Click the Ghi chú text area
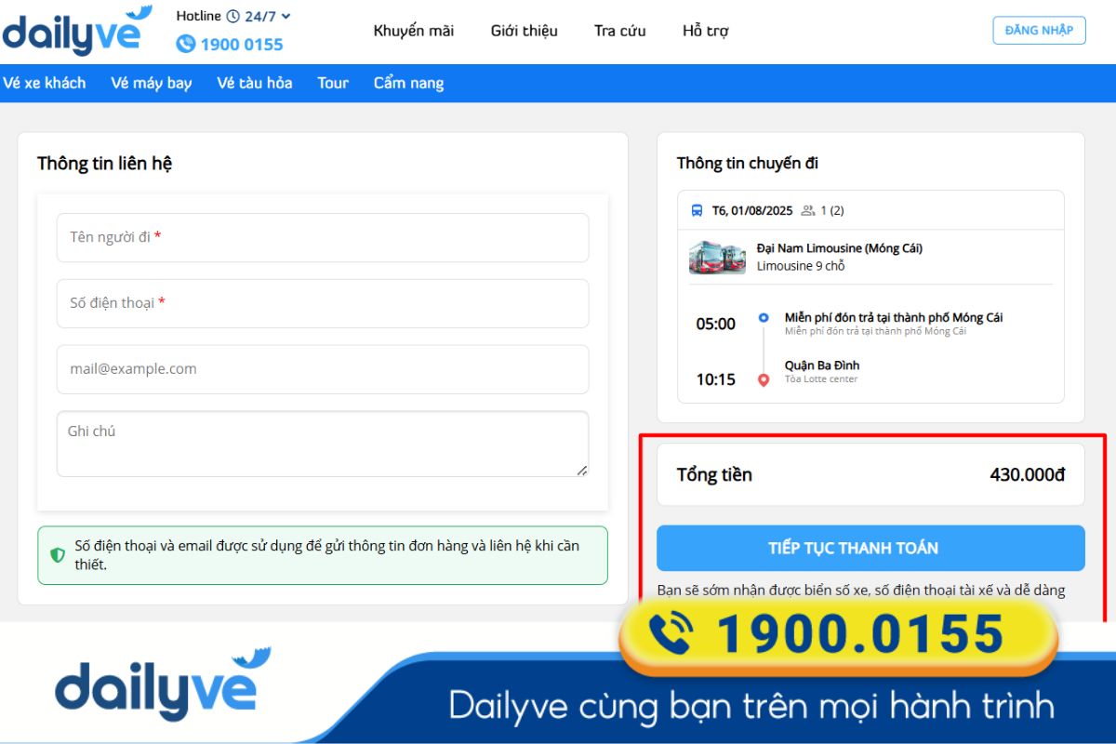The height and width of the screenshot is (744, 1116). 322,443
